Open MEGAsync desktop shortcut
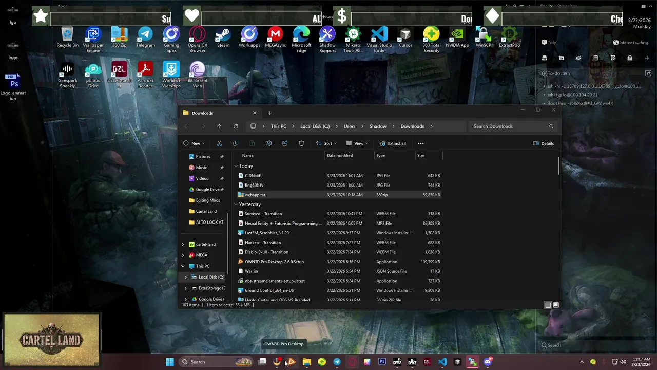This screenshot has height=370, width=657. click(x=276, y=38)
